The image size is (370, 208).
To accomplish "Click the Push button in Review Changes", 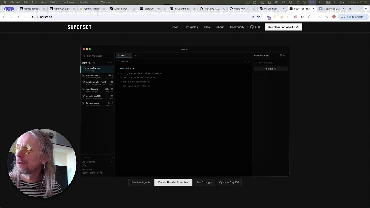I will 271,69.
